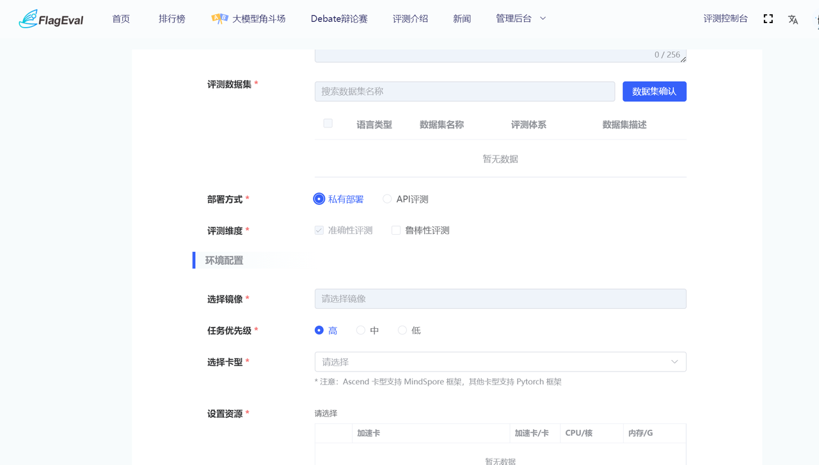This screenshot has width=819, height=465.
Task: Click the 搜索数据集名称 search field
Action: point(465,91)
